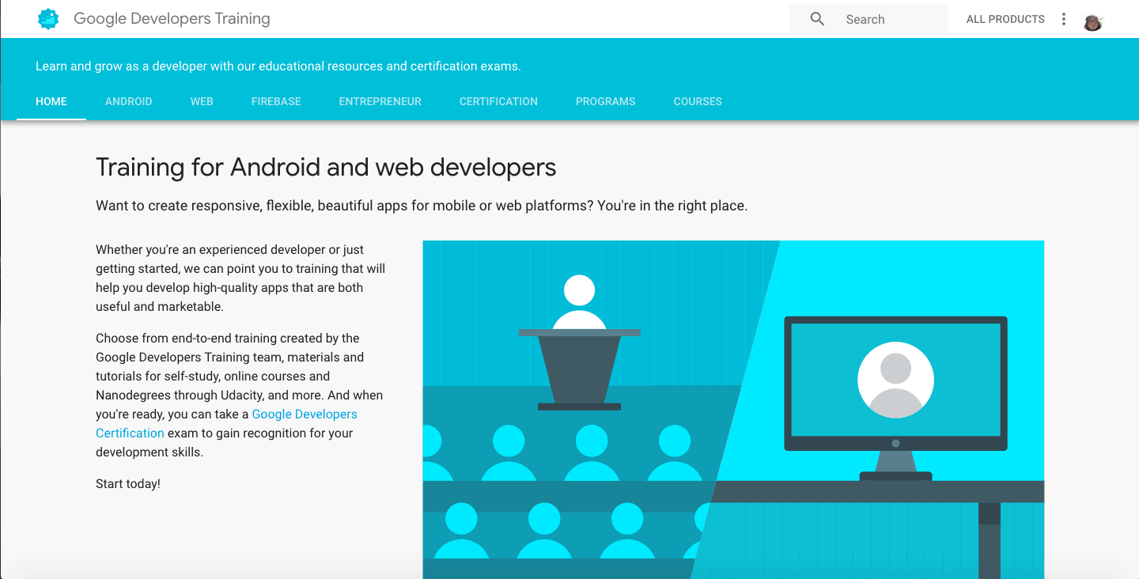Open the three-dot overflow menu
Screen dimensions: 1139x579
tap(1064, 18)
